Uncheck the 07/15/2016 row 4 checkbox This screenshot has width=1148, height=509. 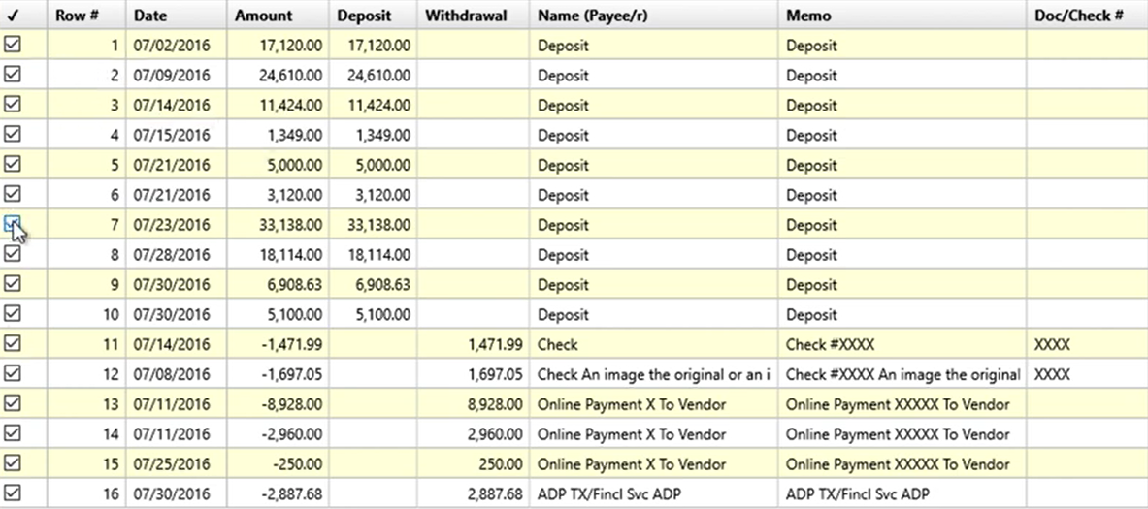pos(13,135)
